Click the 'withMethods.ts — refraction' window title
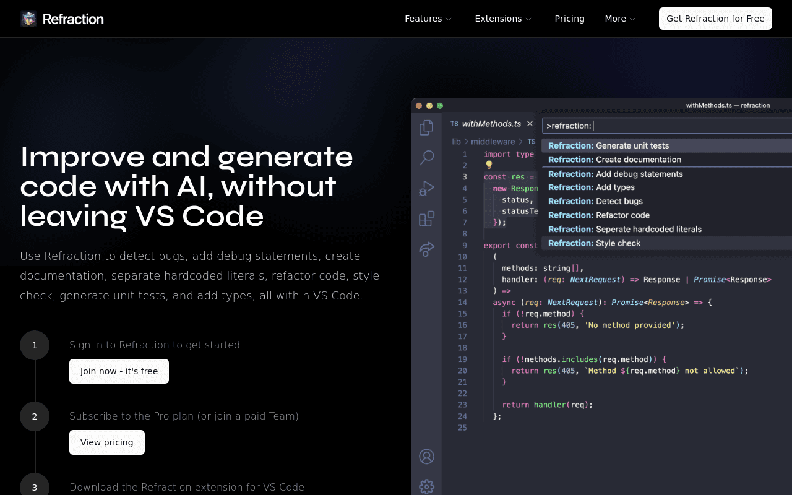Screen dimensions: 792x495 [728, 105]
